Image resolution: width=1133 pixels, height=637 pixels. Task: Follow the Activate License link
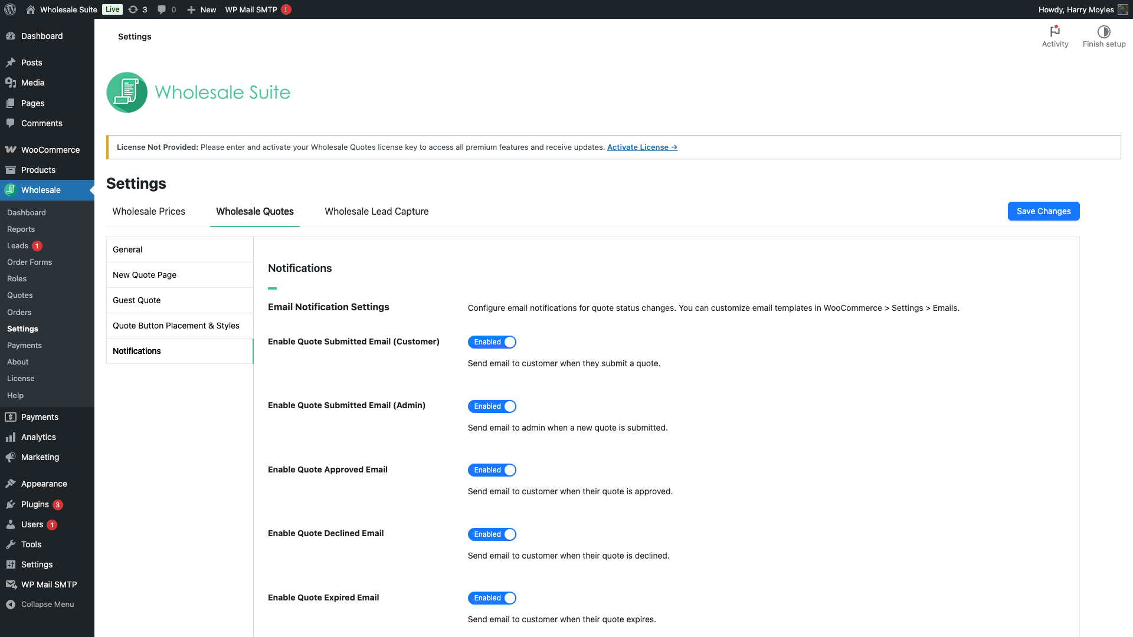(x=641, y=147)
